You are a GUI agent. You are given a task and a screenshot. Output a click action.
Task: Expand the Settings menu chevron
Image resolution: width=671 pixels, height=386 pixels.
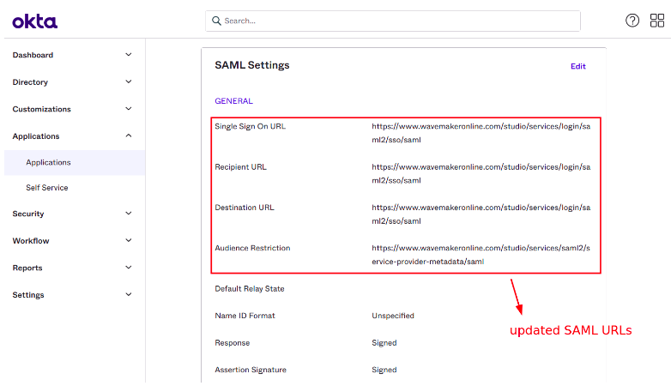click(129, 295)
